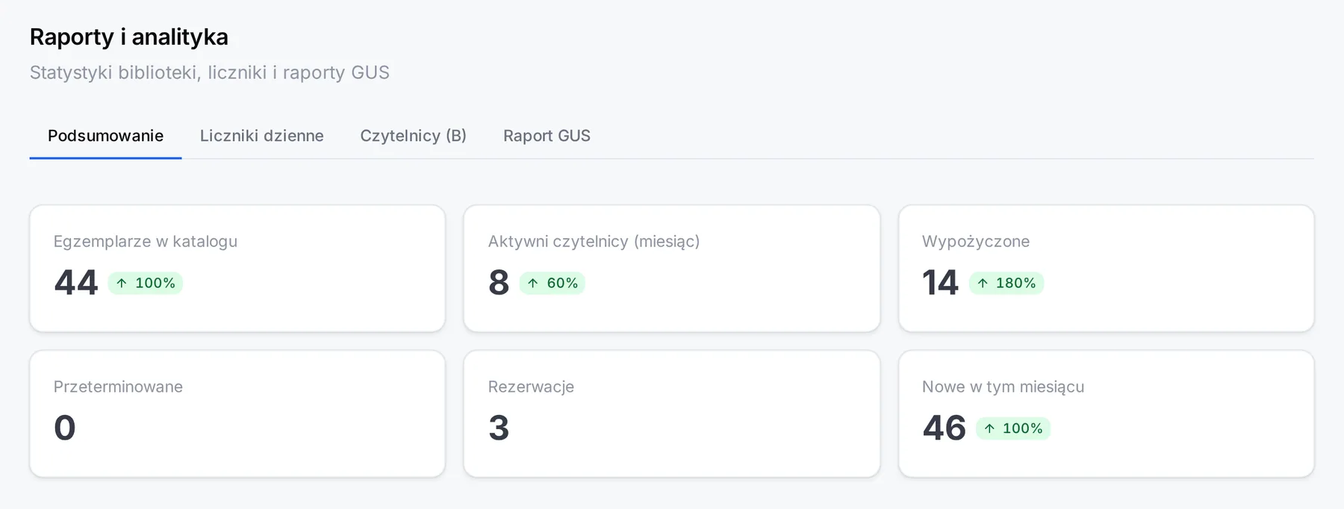The image size is (1344, 509).
Task: Click the up-arrow icon in Egzemplarze w katalogu card
Action: click(122, 283)
